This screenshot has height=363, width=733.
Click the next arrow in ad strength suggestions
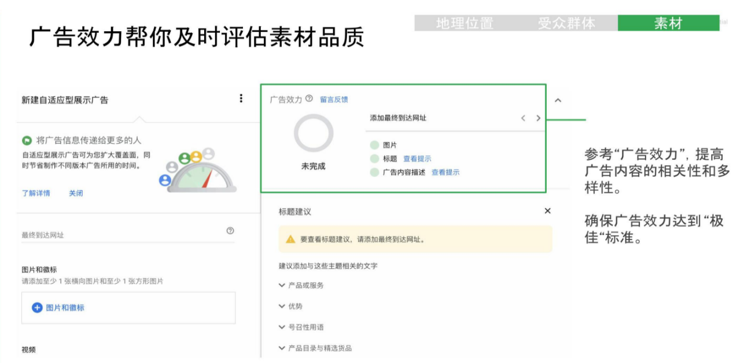click(x=537, y=118)
